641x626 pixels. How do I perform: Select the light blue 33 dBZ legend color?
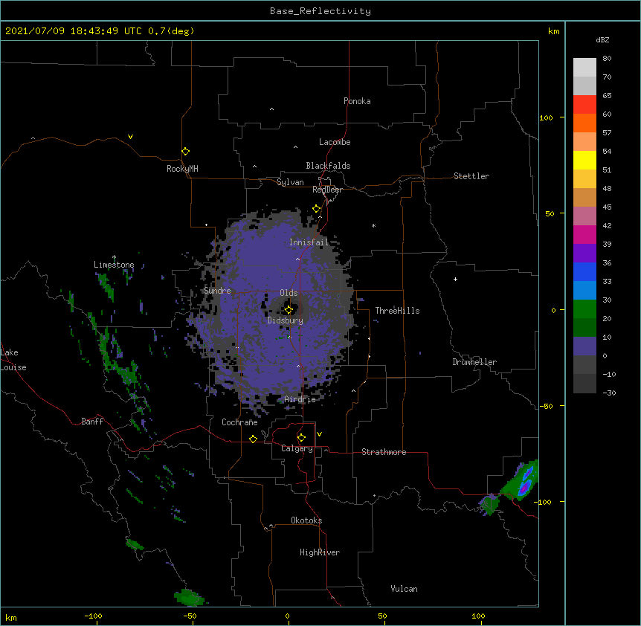pyautogui.click(x=584, y=290)
